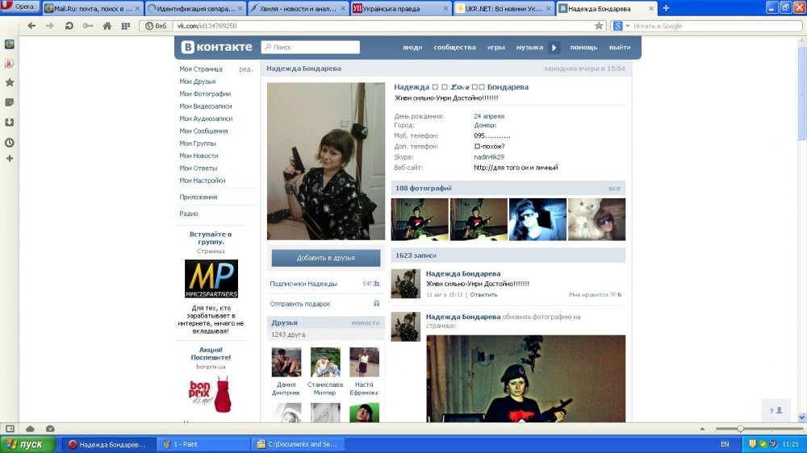Click the gift icon beside Отправить подарок
Screen dimensions: 807x453
[376, 303]
